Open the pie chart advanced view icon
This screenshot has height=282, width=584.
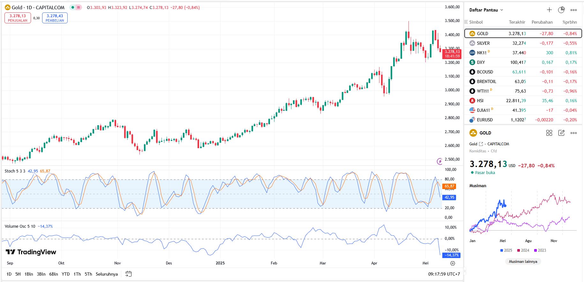[x=561, y=10]
